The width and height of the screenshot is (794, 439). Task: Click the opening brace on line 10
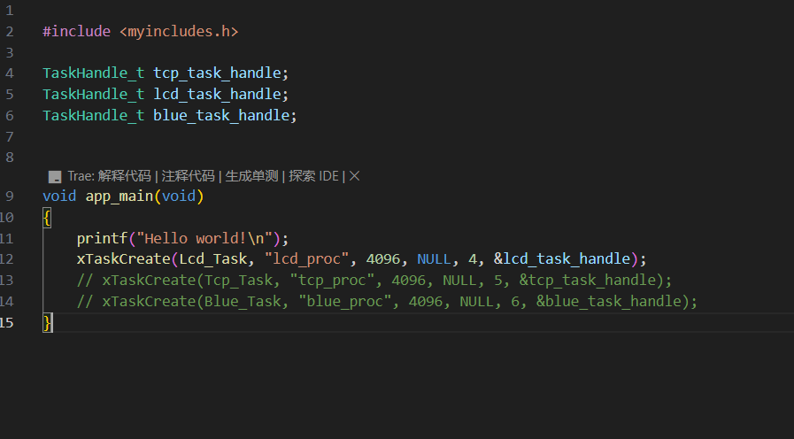point(47,219)
